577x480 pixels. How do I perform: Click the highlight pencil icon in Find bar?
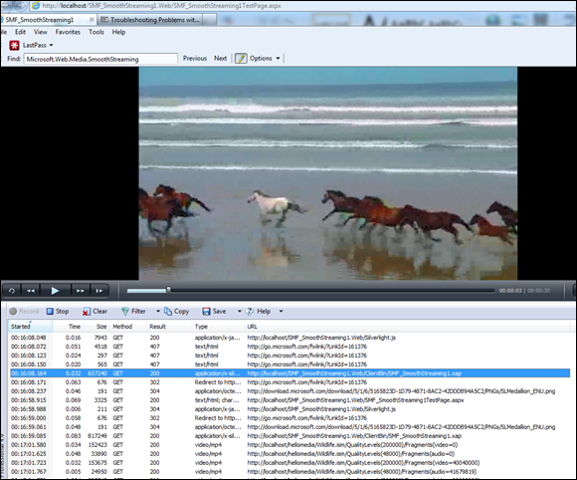pos(241,58)
